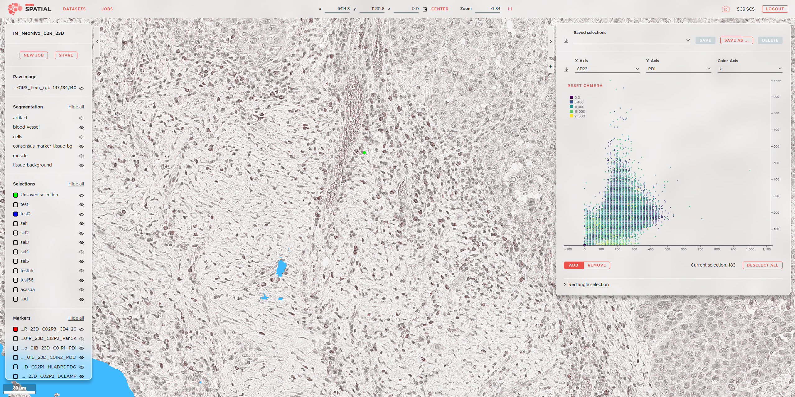Enable the sel3 selection checkbox
This screenshot has height=397, width=795.
tap(16, 243)
